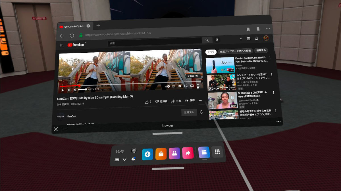Dislike the video with 低評価 button
341x191 pixels.
tap(161, 101)
